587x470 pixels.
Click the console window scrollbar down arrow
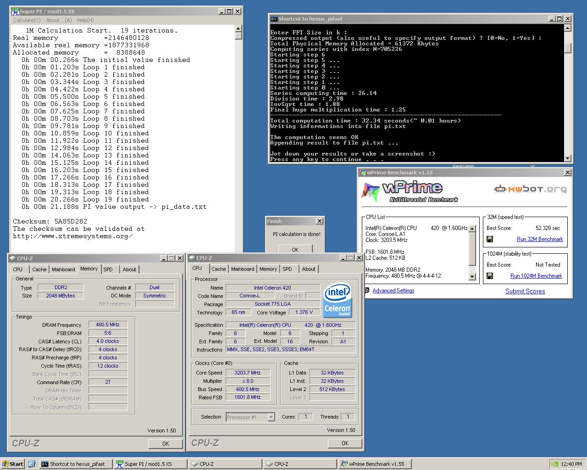coord(568,158)
